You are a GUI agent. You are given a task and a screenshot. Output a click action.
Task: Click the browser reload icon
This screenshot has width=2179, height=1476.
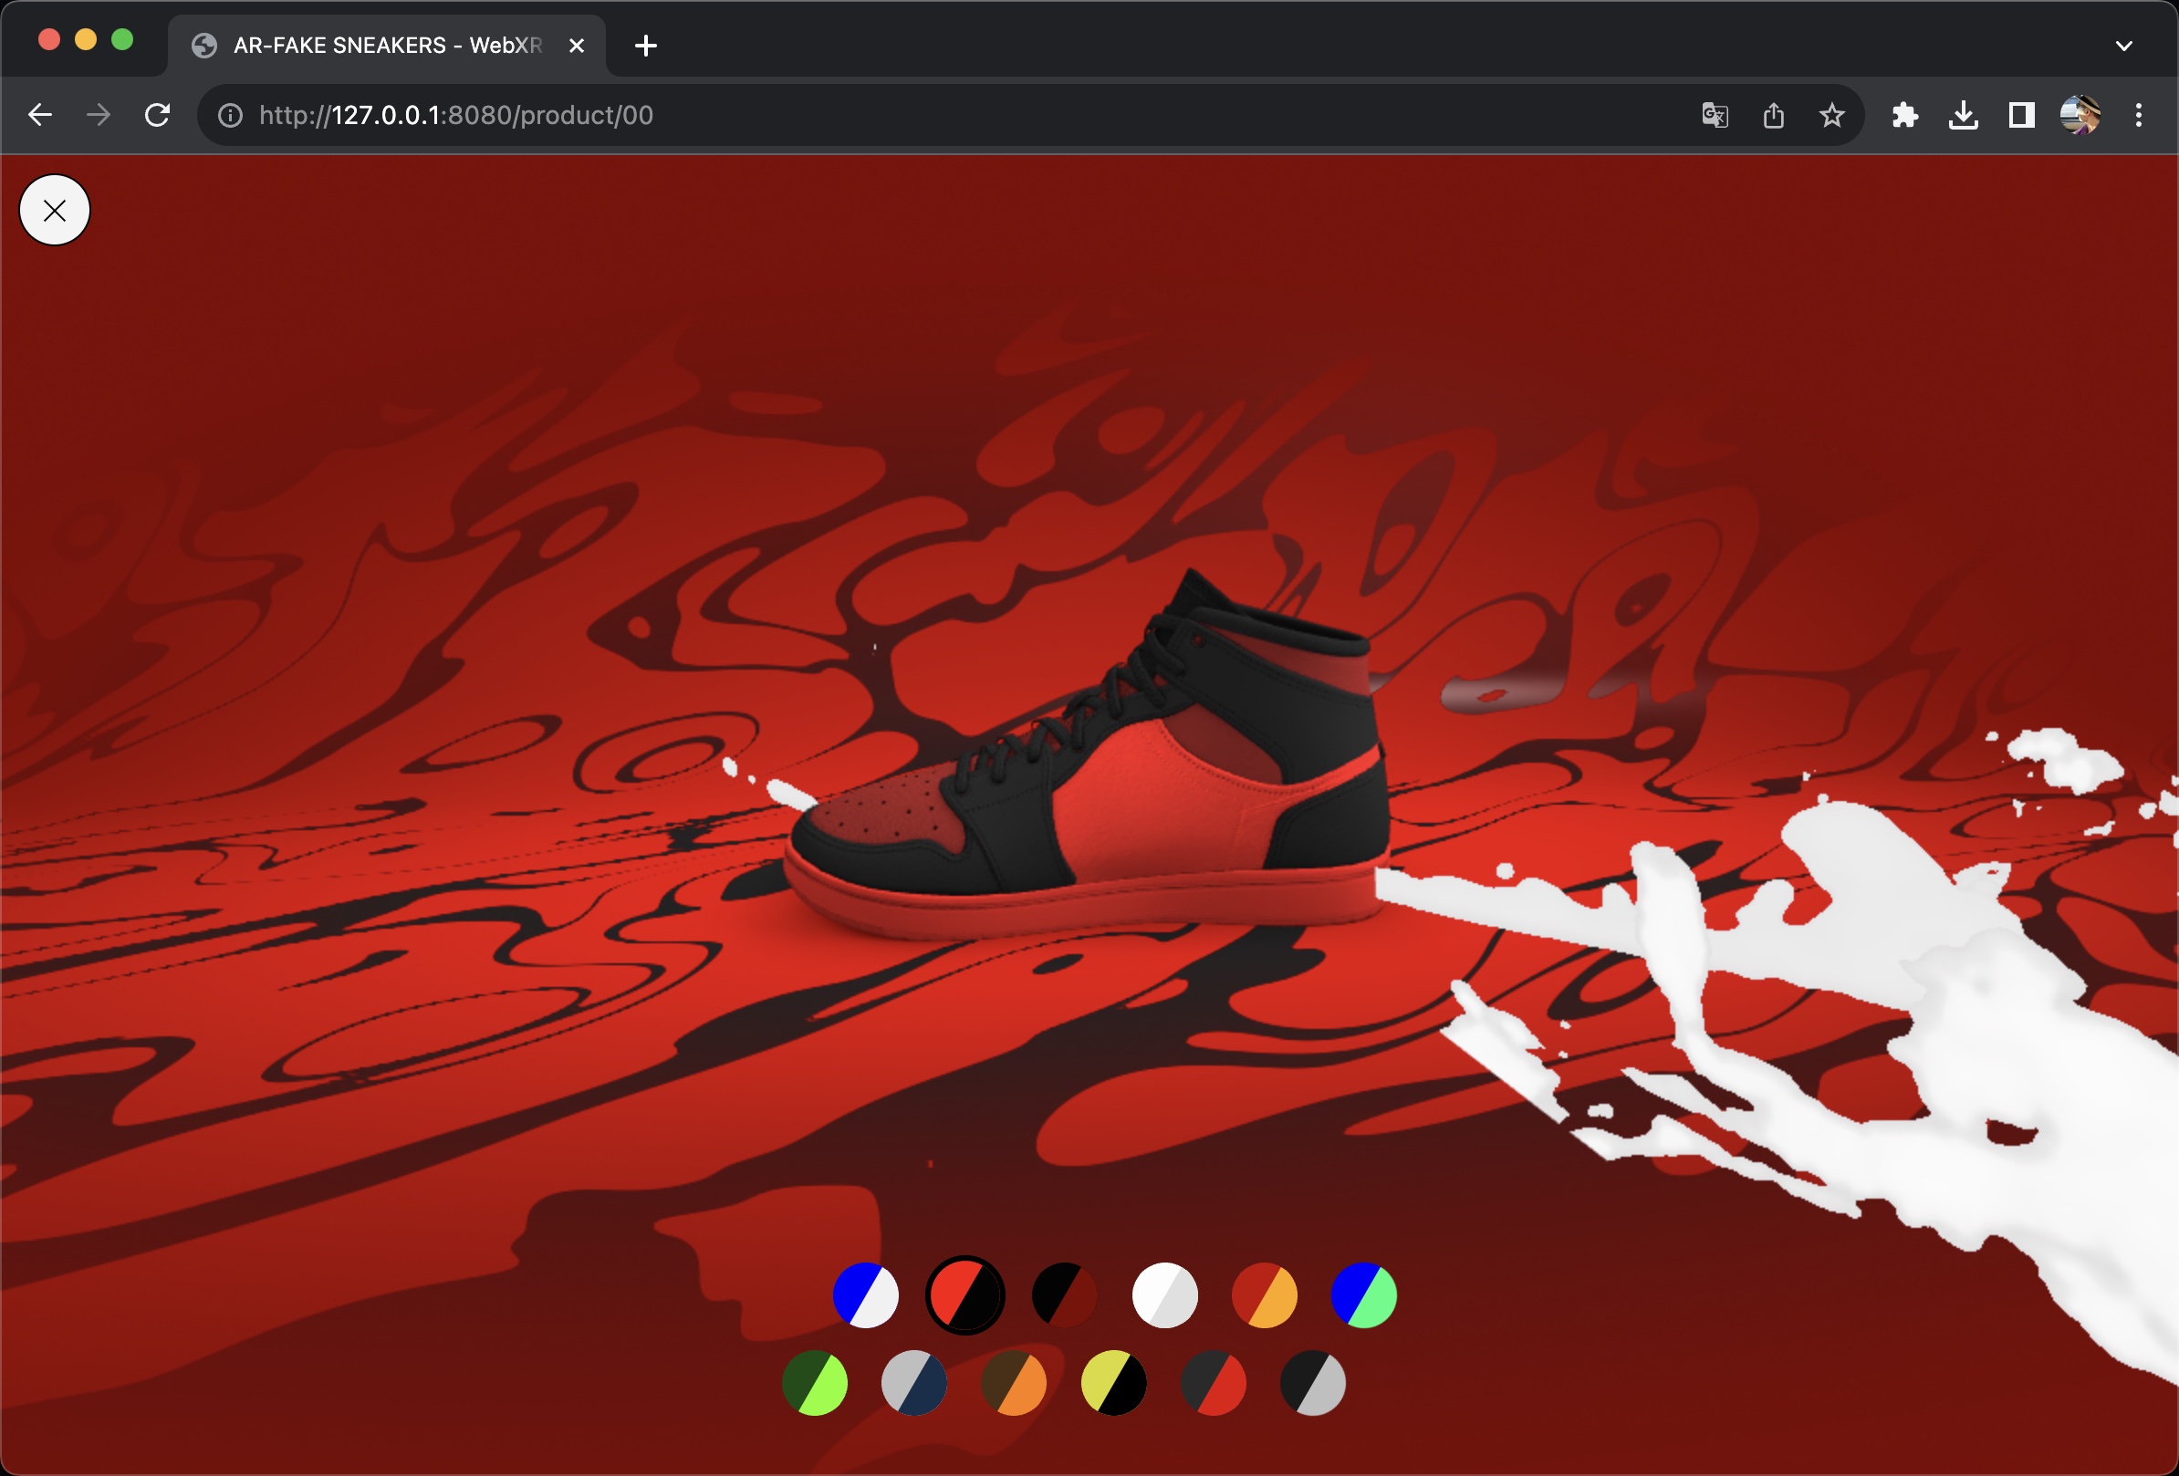click(x=158, y=115)
